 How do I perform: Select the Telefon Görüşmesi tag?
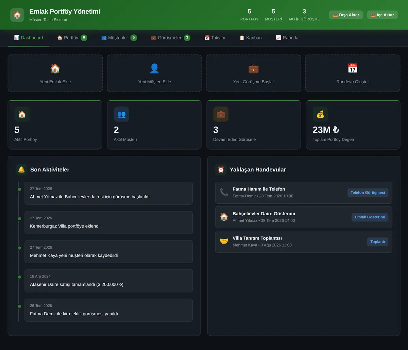coord(368,193)
